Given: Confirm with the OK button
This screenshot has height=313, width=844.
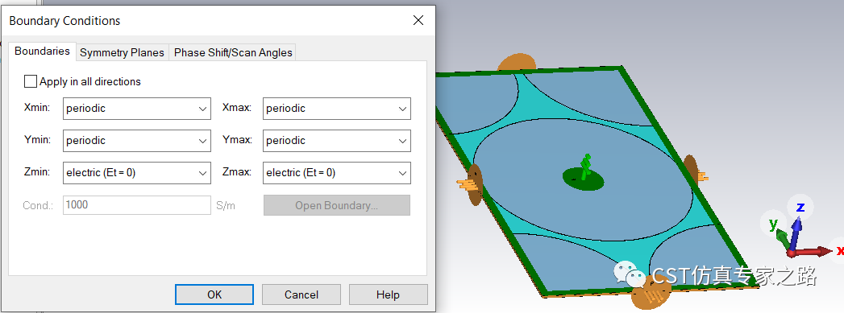Looking at the screenshot, I should click(214, 294).
